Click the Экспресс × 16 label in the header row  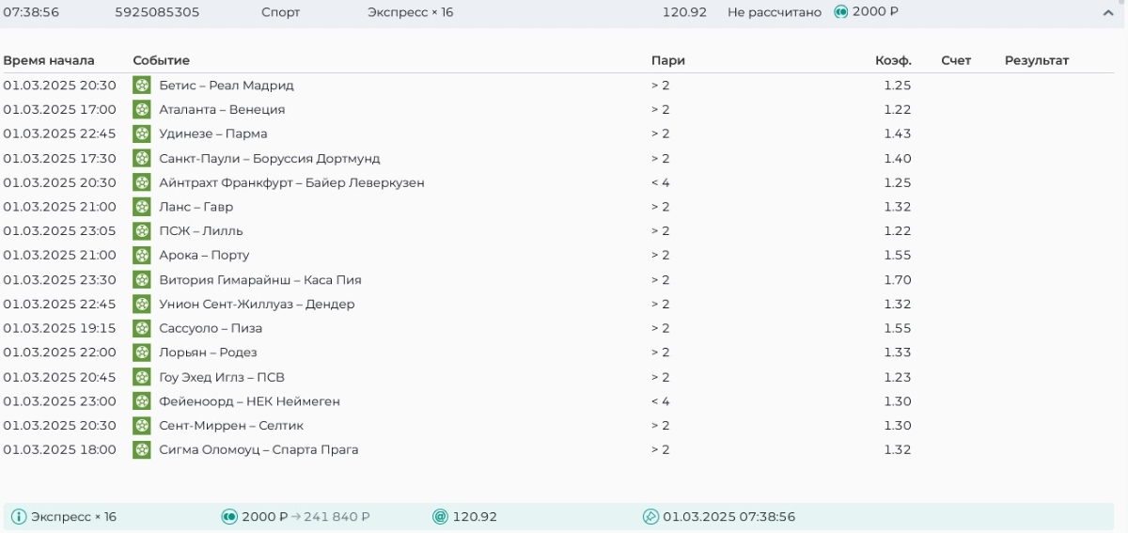(x=411, y=12)
